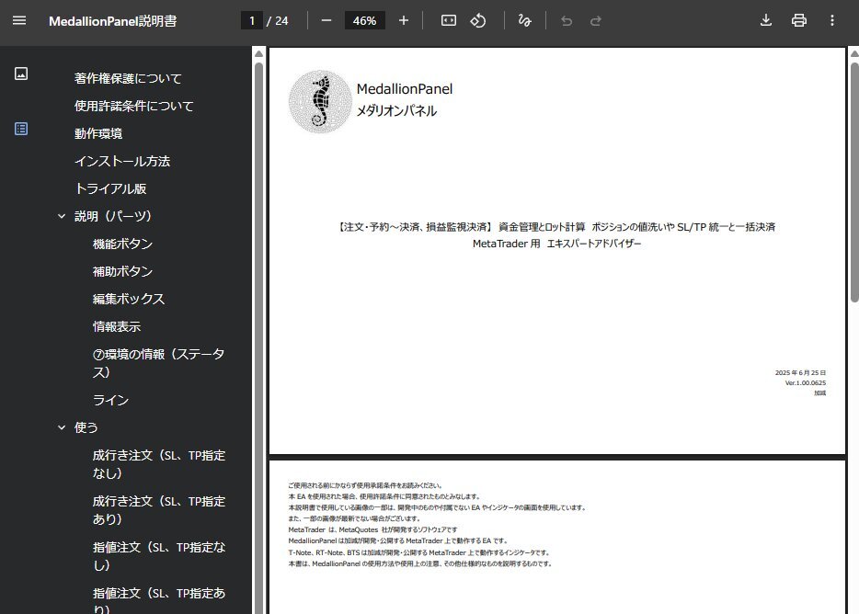Open 著作権保護について outline entry
Image resolution: width=859 pixels, height=614 pixels.
tap(128, 78)
